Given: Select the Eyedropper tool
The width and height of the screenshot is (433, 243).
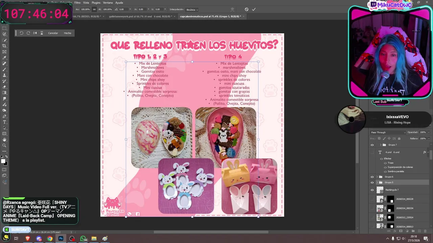Looking at the screenshot, I should pos(4,58).
